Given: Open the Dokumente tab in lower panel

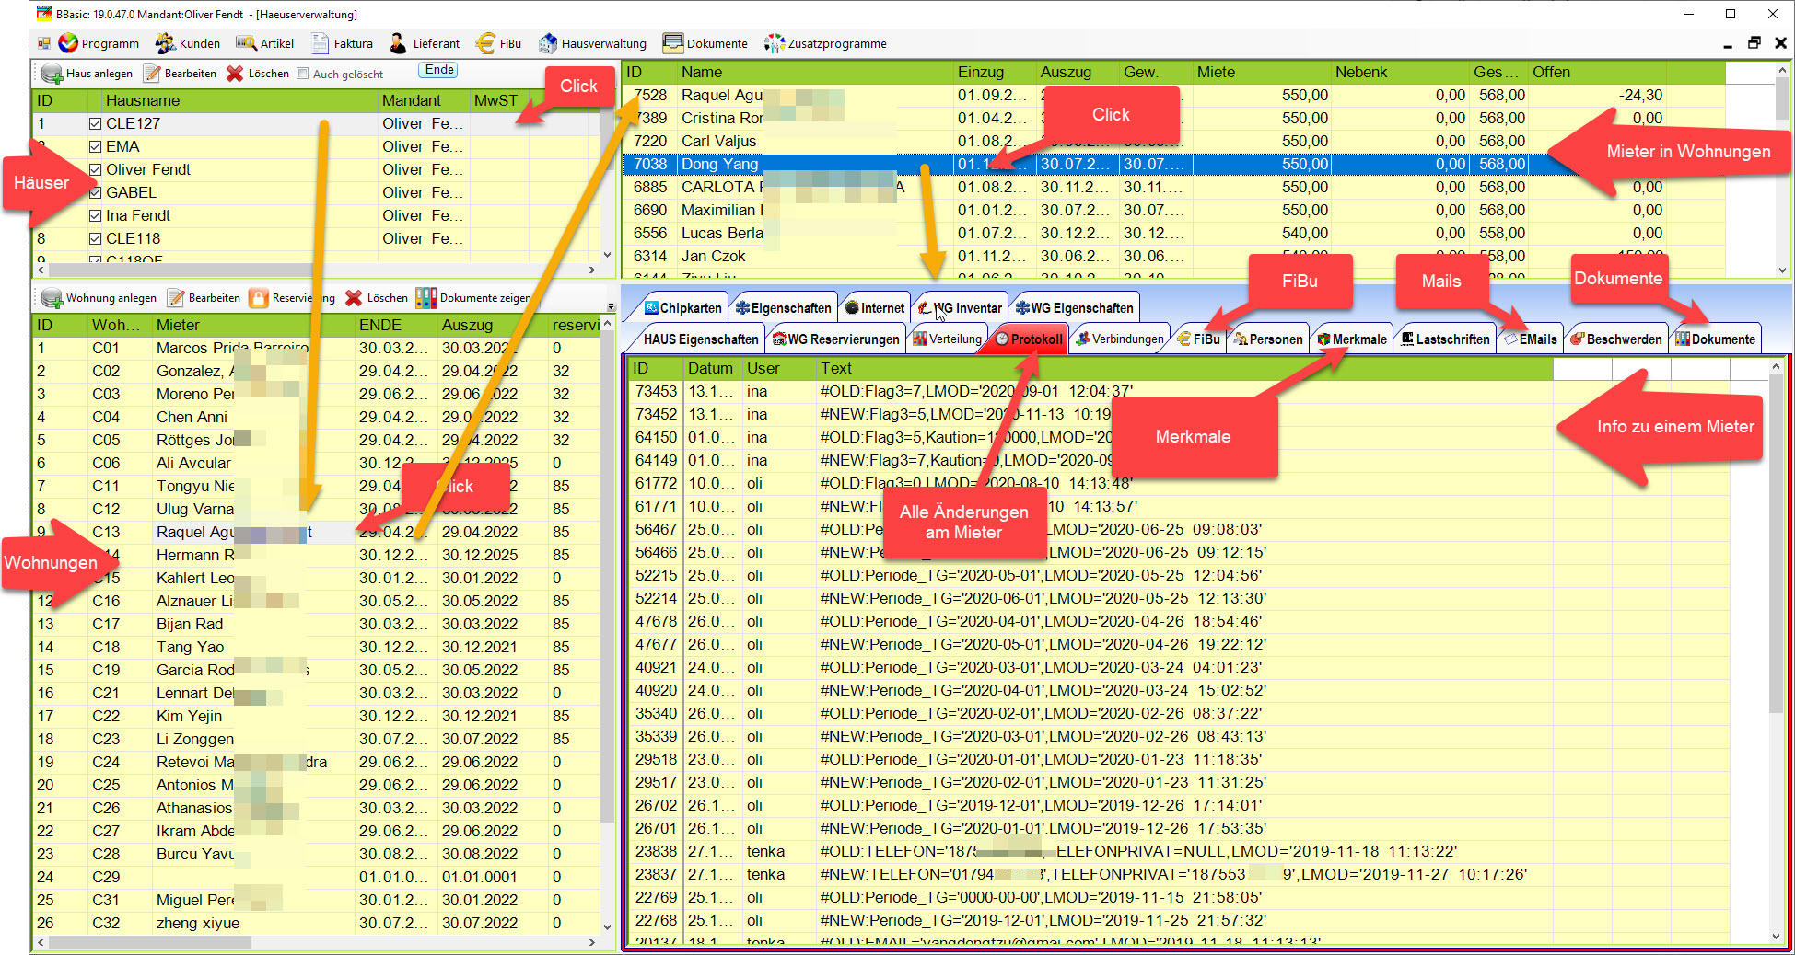Looking at the screenshot, I should tap(1716, 339).
